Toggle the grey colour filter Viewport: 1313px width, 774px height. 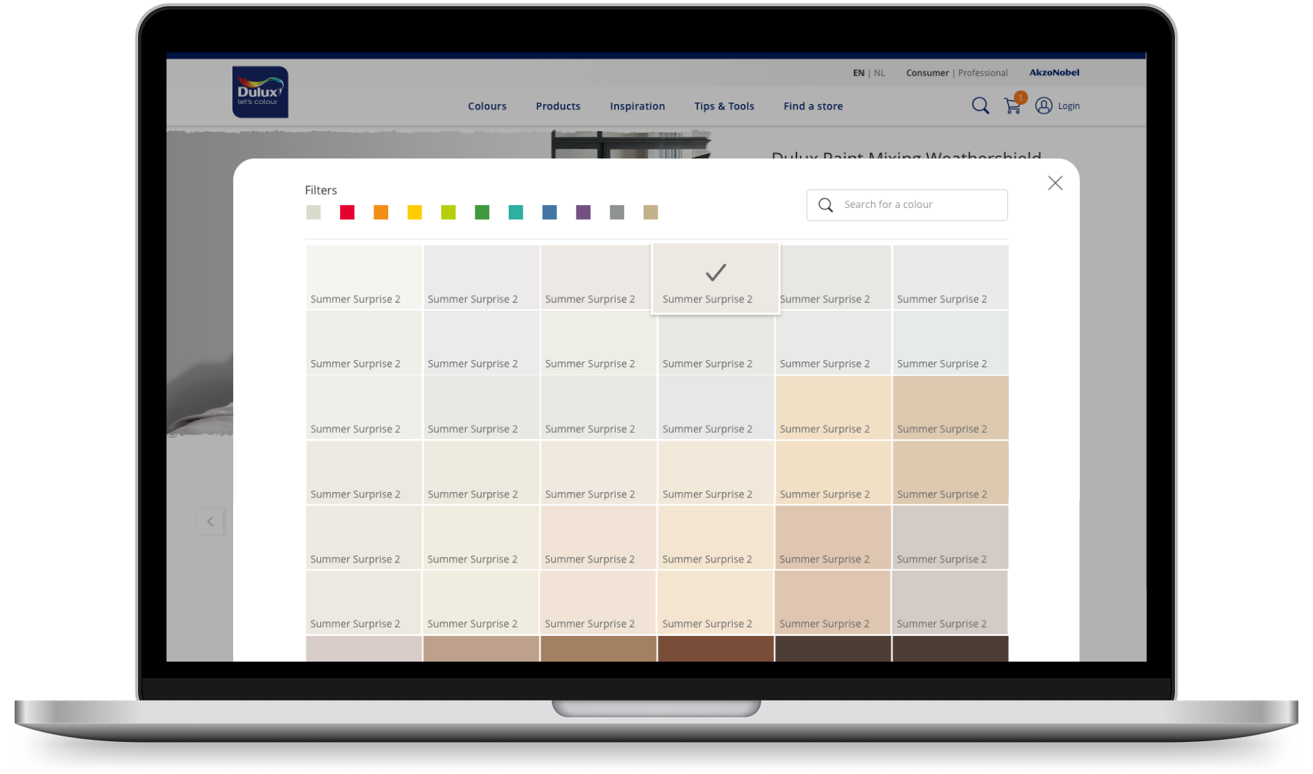(616, 212)
